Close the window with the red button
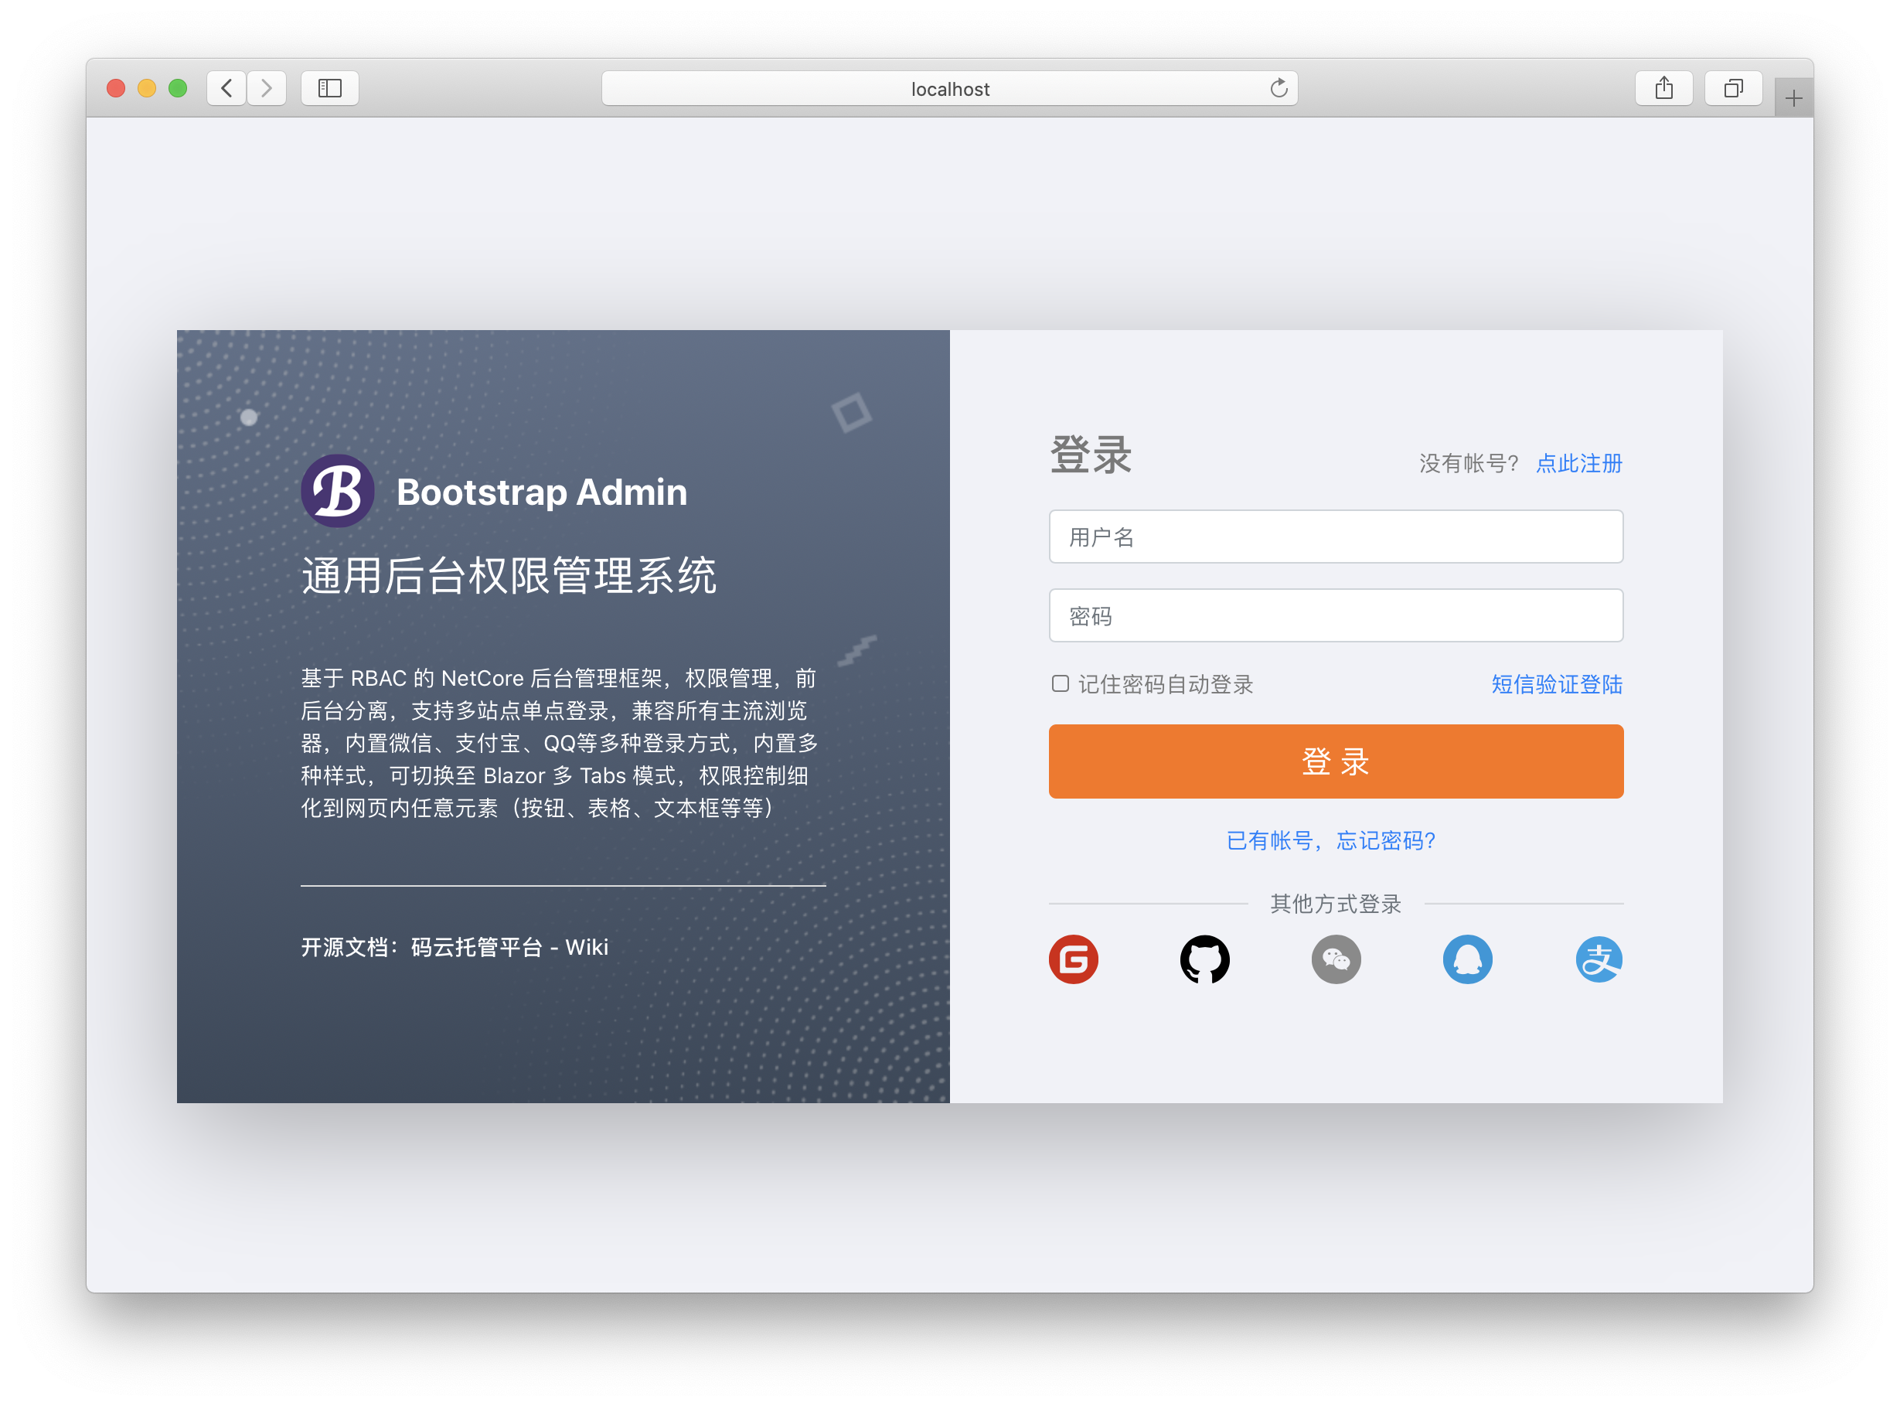The height and width of the screenshot is (1407, 1900). coord(116,87)
